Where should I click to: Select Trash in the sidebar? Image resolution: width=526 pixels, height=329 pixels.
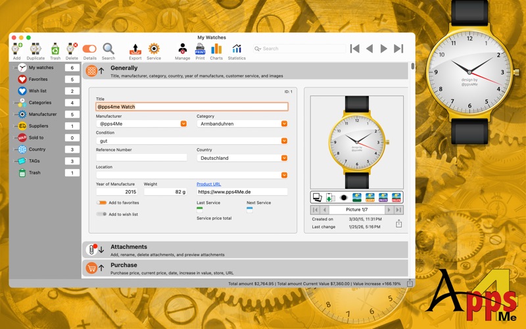pyautogui.click(x=35, y=172)
